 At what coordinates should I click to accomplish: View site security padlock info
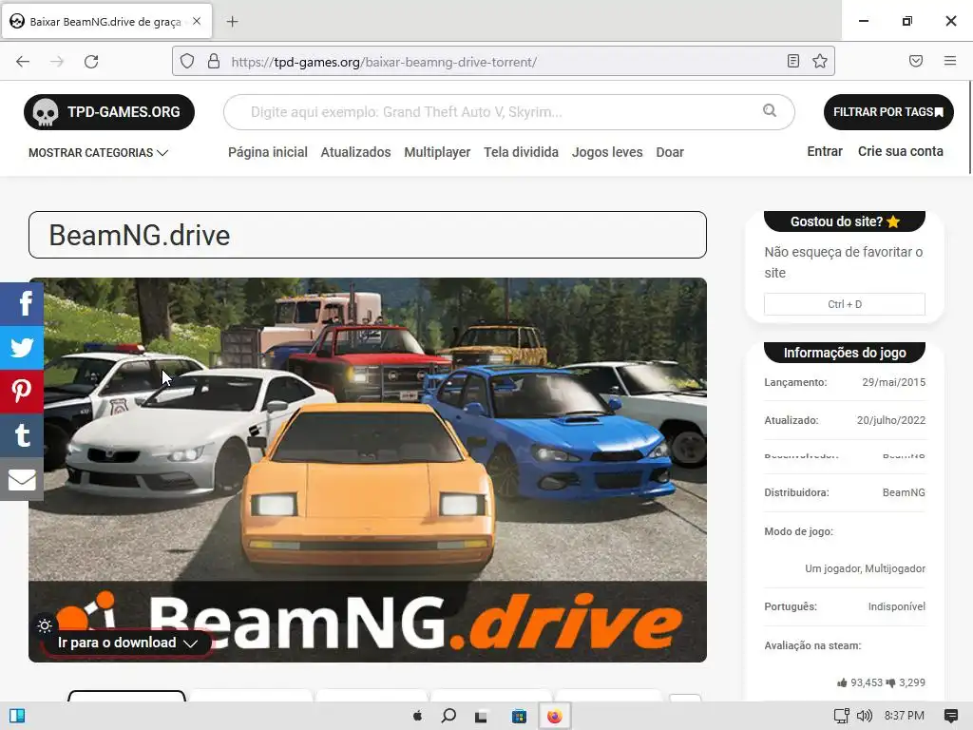[214, 62]
